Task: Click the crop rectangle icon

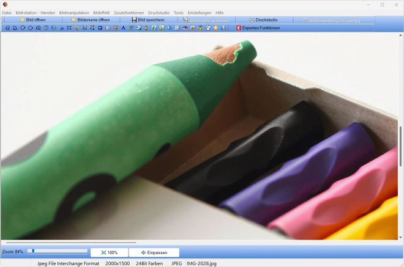Action: point(69,28)
